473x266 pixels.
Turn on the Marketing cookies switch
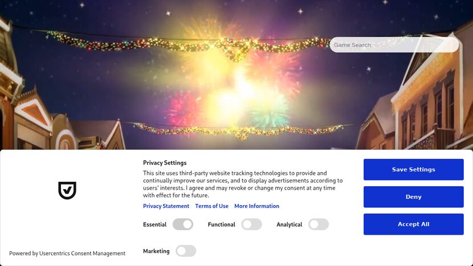pyautogui.click(x=186, y=251)
